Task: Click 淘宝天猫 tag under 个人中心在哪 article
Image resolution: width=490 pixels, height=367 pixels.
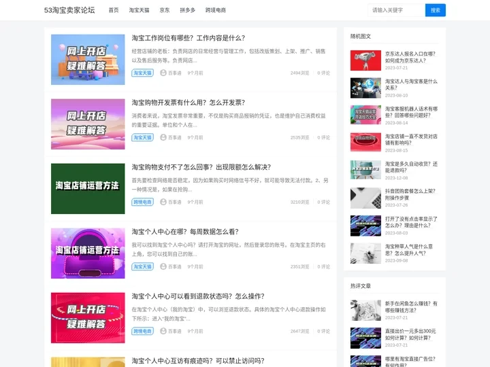Action: pos(142,267)
